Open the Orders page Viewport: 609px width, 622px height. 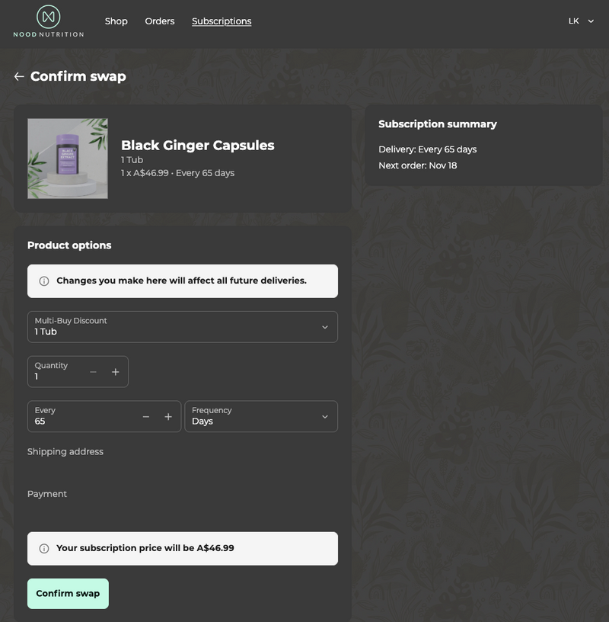click(160, 21)
